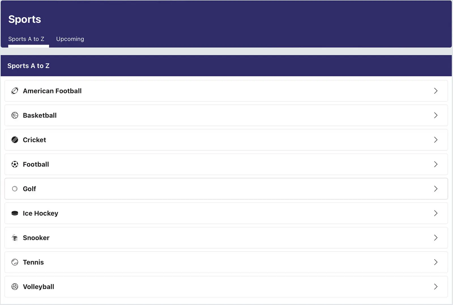Open the Snooker label text
Screen dimensions: 453x305
click(x=36, y=238)
